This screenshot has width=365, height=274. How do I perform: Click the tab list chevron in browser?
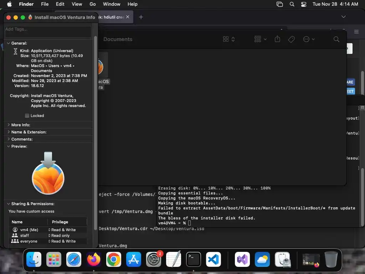pos(343,17)
